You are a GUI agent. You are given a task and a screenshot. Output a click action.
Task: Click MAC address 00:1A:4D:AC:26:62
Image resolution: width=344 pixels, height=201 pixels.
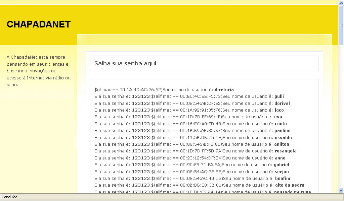[x=140, y=90]
